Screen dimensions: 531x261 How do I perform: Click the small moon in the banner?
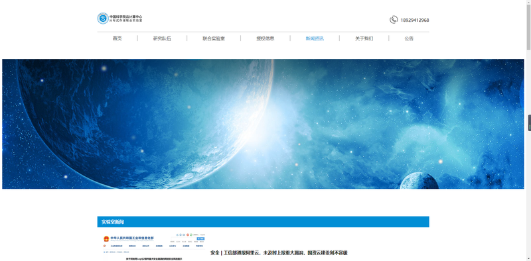[x=419, y=181]
